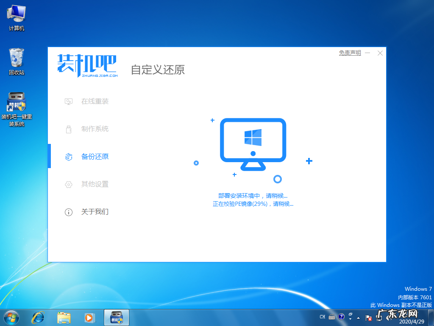Click the 关于我们 info icon
Viewport: 434px width, 326px height.
[69, 212]
